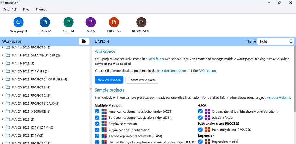This screenshot has height=144, width=296.
Task: Create a new PROCESS model
Action: coord(114,22)
